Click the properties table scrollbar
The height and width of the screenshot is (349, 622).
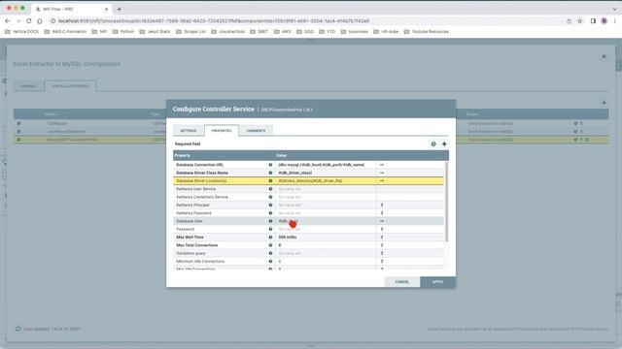447,202
